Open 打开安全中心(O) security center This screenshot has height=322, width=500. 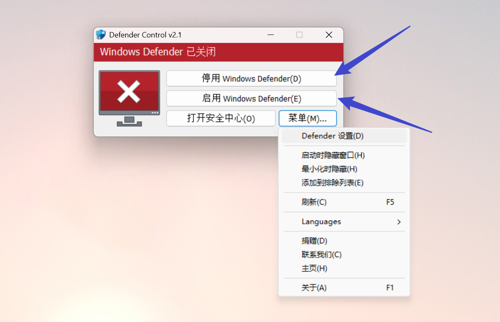[x=221, y=118]
